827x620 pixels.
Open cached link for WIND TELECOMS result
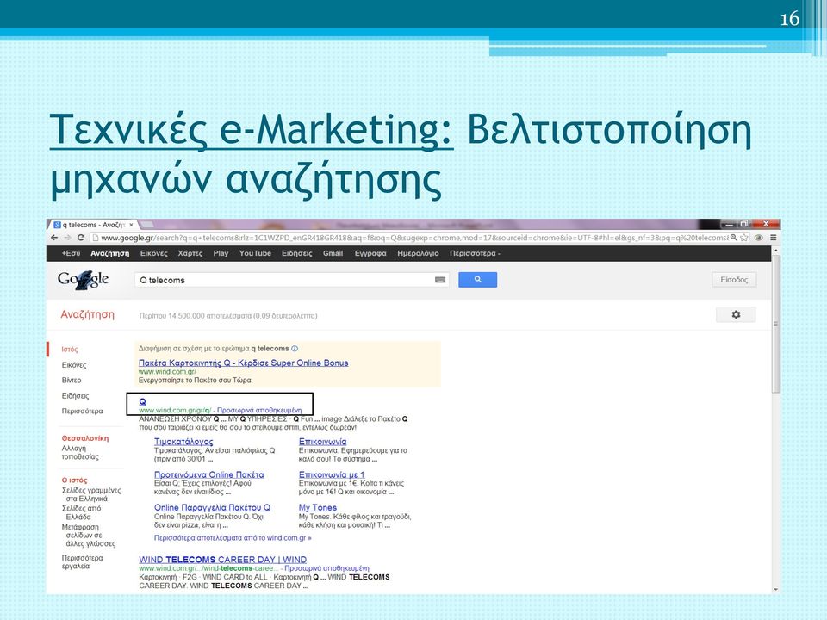[326, 568]
